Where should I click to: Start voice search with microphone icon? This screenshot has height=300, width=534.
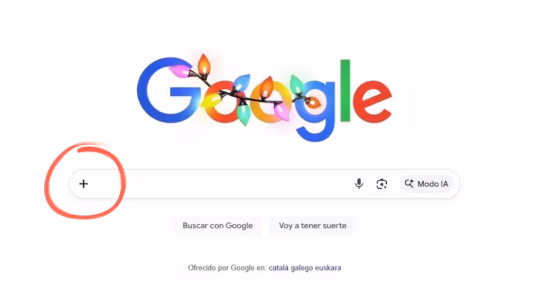click(359, 184)
